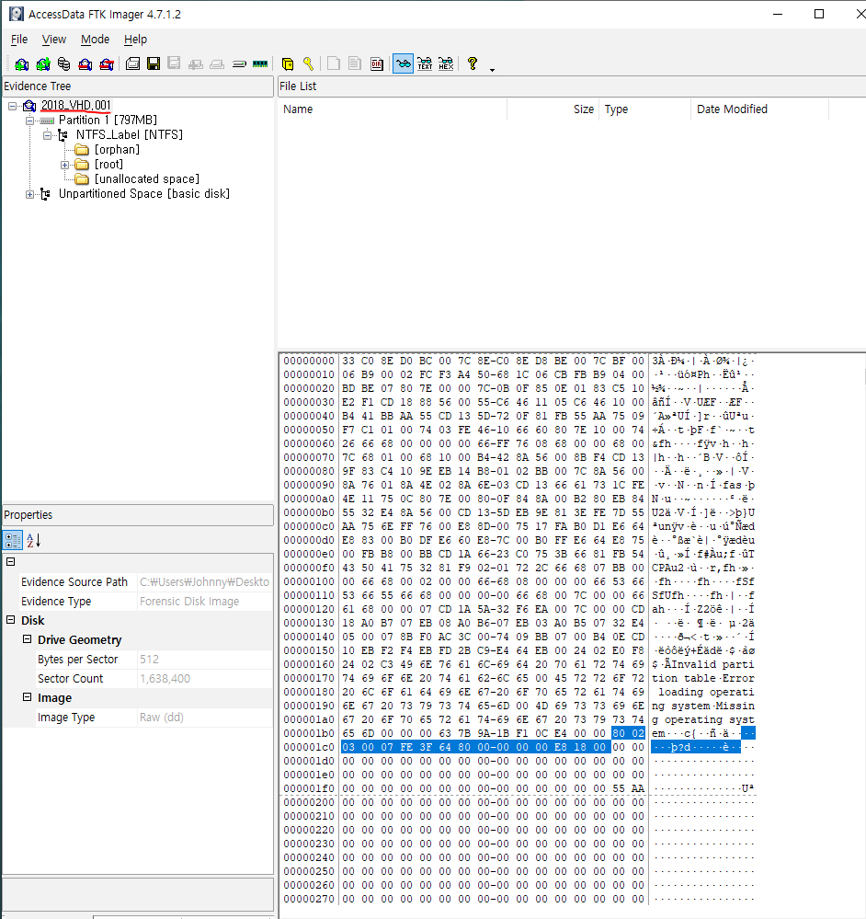Collapse the Partition 1 [797MB] node
This screenshot has height=919, width=866.
[x=29, y=121]
